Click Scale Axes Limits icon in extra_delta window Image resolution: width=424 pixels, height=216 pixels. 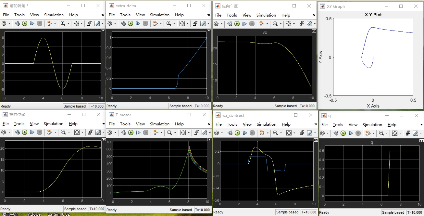[x=182, y=23]
